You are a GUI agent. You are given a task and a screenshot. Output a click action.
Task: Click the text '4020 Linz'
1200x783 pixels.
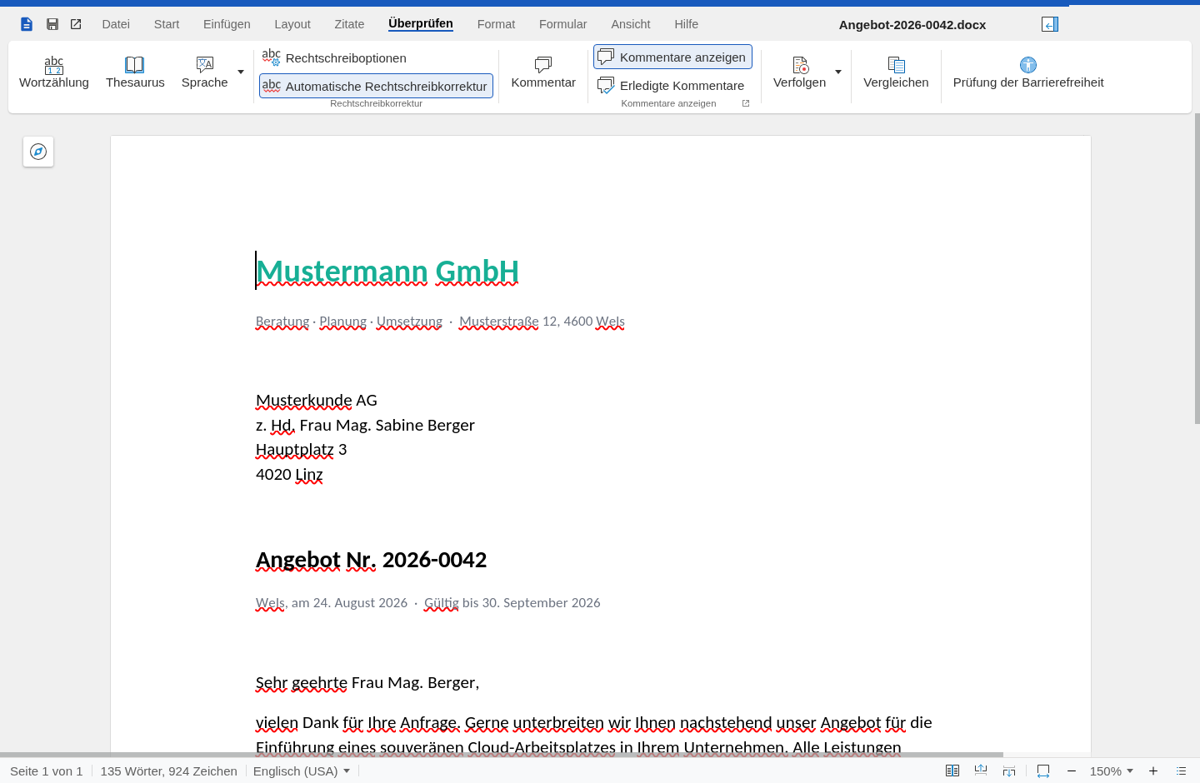(289, 475)
